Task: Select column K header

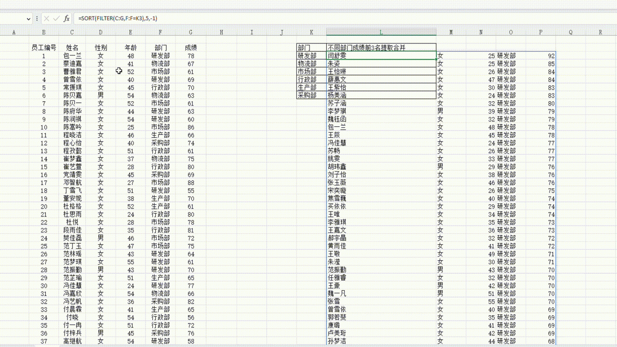Action: [311, 32]
